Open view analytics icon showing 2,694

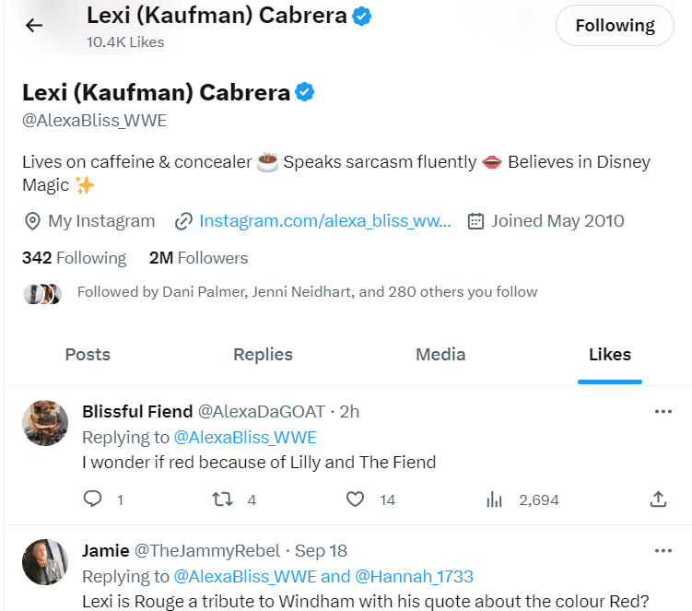[x=494, y=499]
